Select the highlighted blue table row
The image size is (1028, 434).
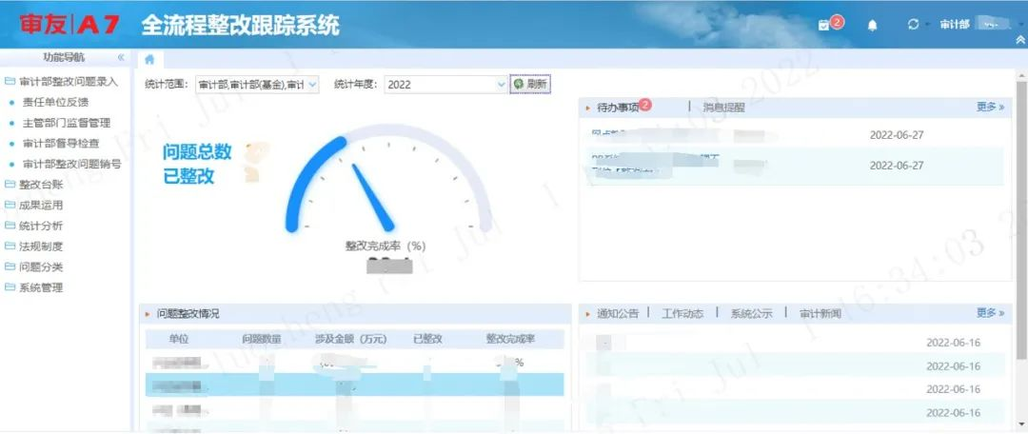tap(354, 385)
